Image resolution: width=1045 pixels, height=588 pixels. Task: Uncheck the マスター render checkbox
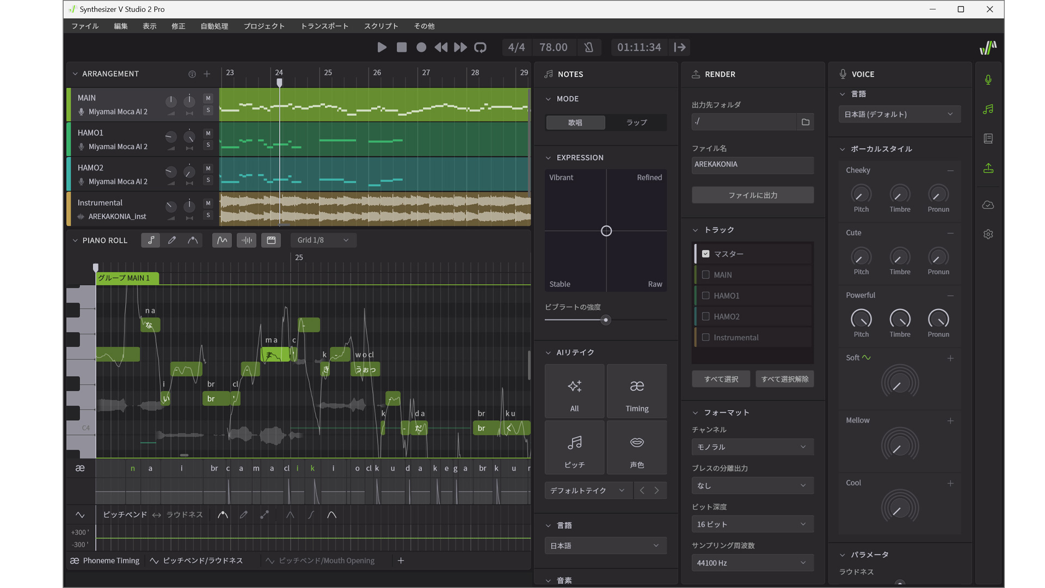706,254
